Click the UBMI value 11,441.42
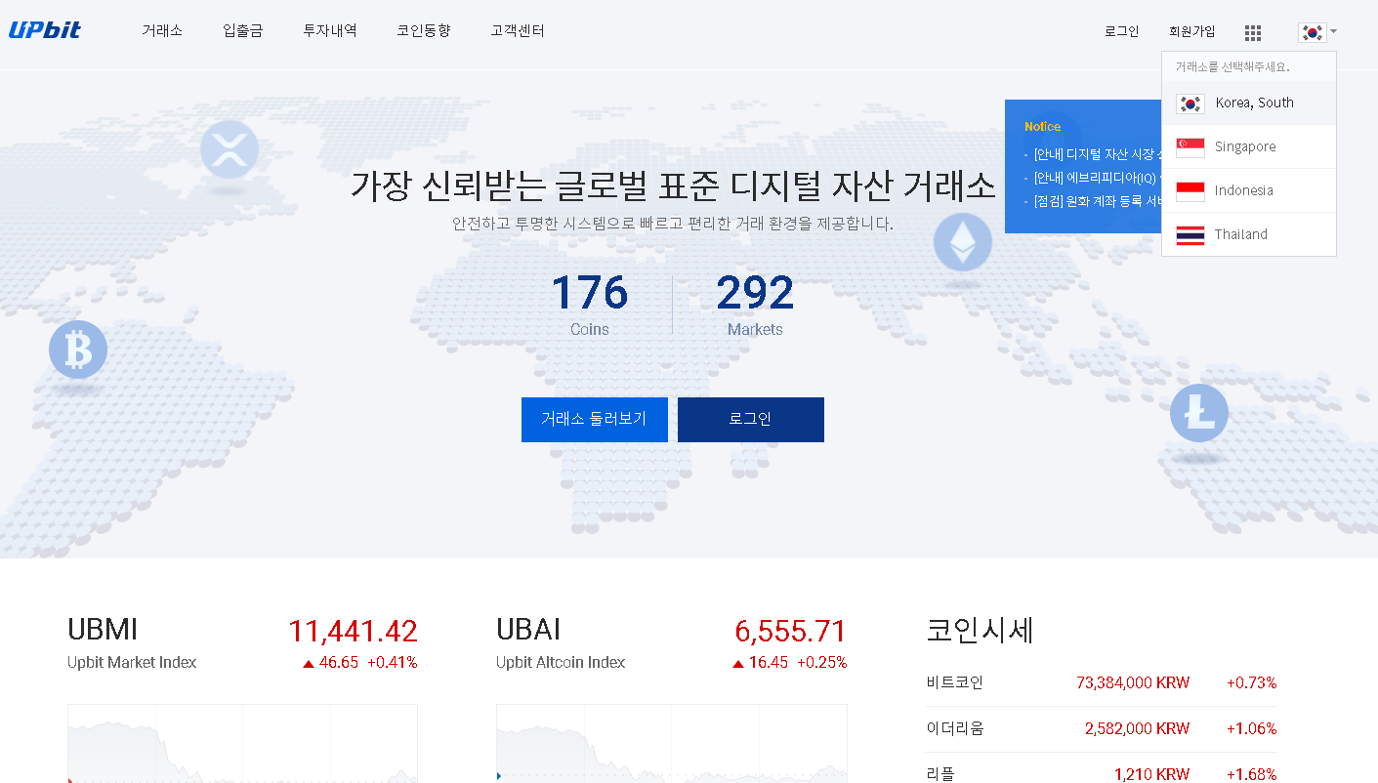 [x=353, y=631]
